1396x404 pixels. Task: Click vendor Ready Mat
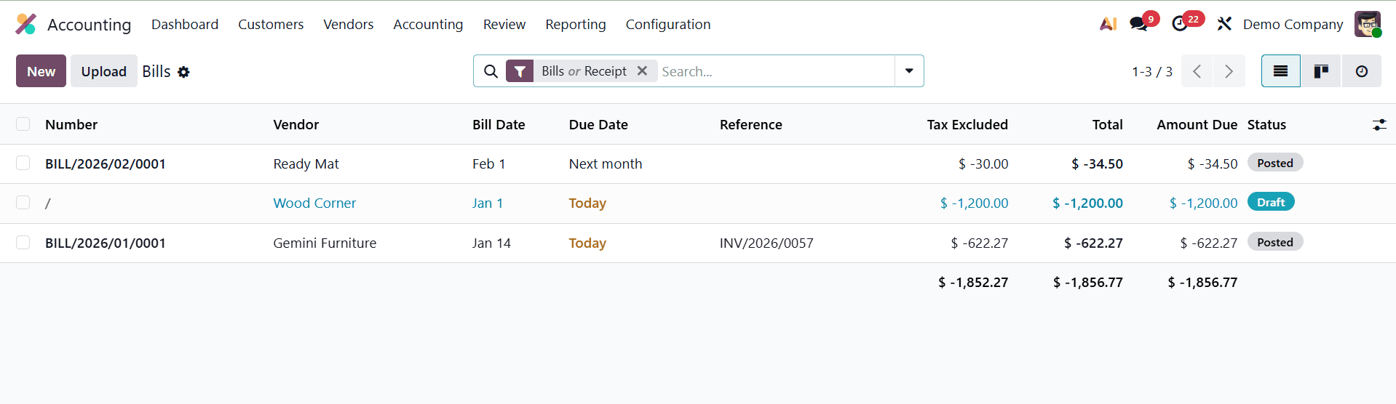[x=306, y=163]
